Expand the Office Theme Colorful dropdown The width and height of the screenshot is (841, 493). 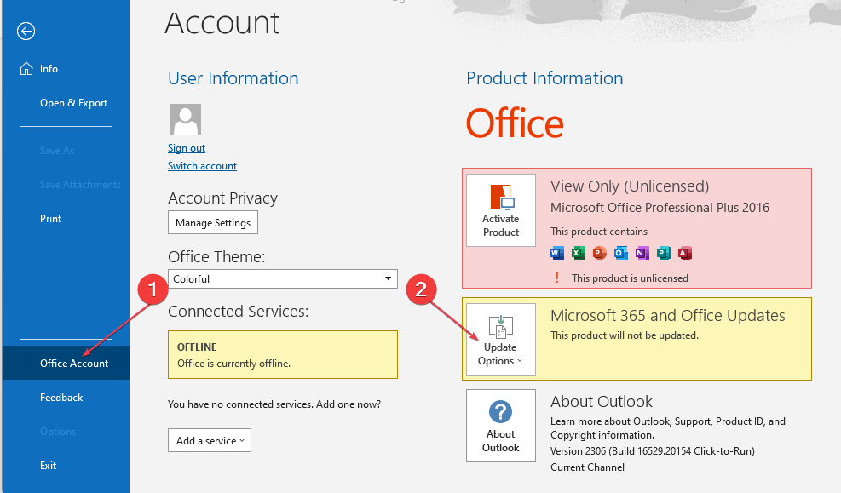coord(283,278)
